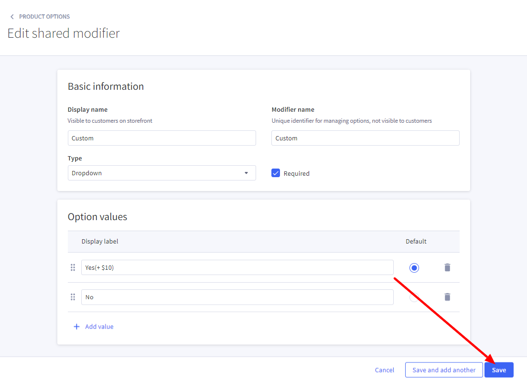Image resolution: width=527 pixels, height=382 pixels.
Task: Click the plus icon next to Add value
Action: (x=77, y=326)
